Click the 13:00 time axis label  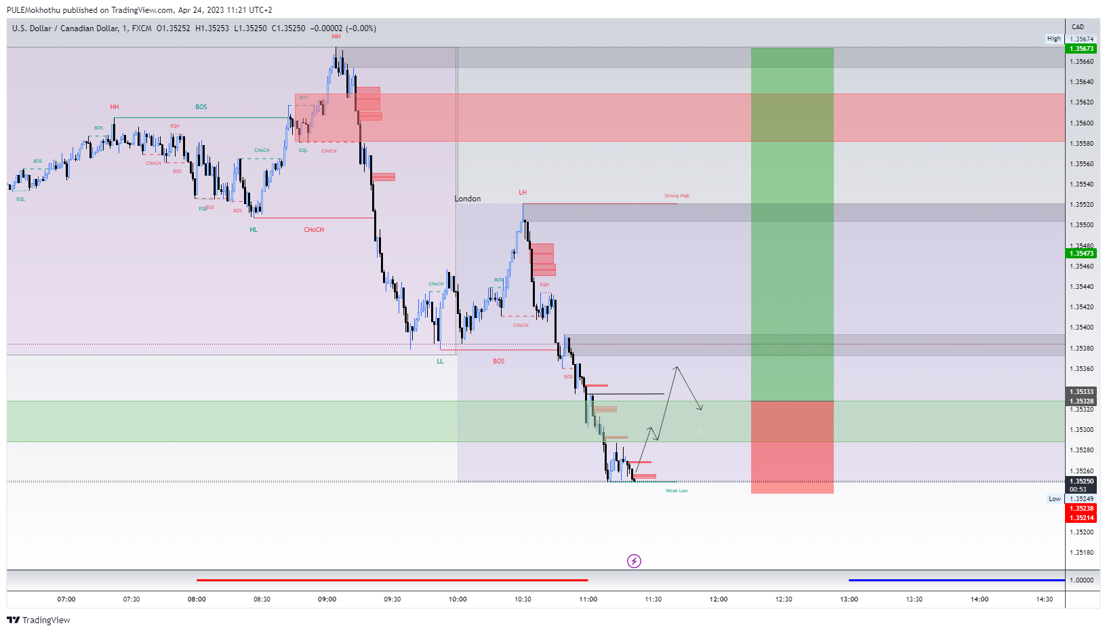(x=849, y=599)
